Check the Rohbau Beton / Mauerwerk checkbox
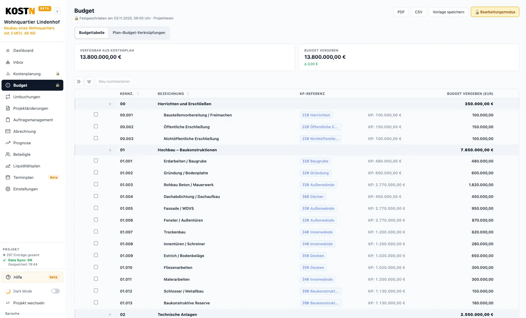The height and width of the screenshot is (318, 526). point(96,184)
